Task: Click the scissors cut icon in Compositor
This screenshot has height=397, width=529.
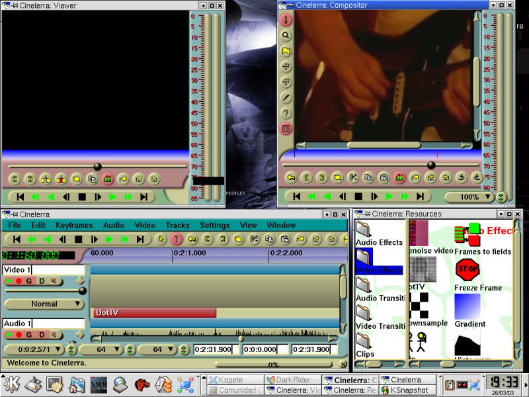Action: click(353, 177)
